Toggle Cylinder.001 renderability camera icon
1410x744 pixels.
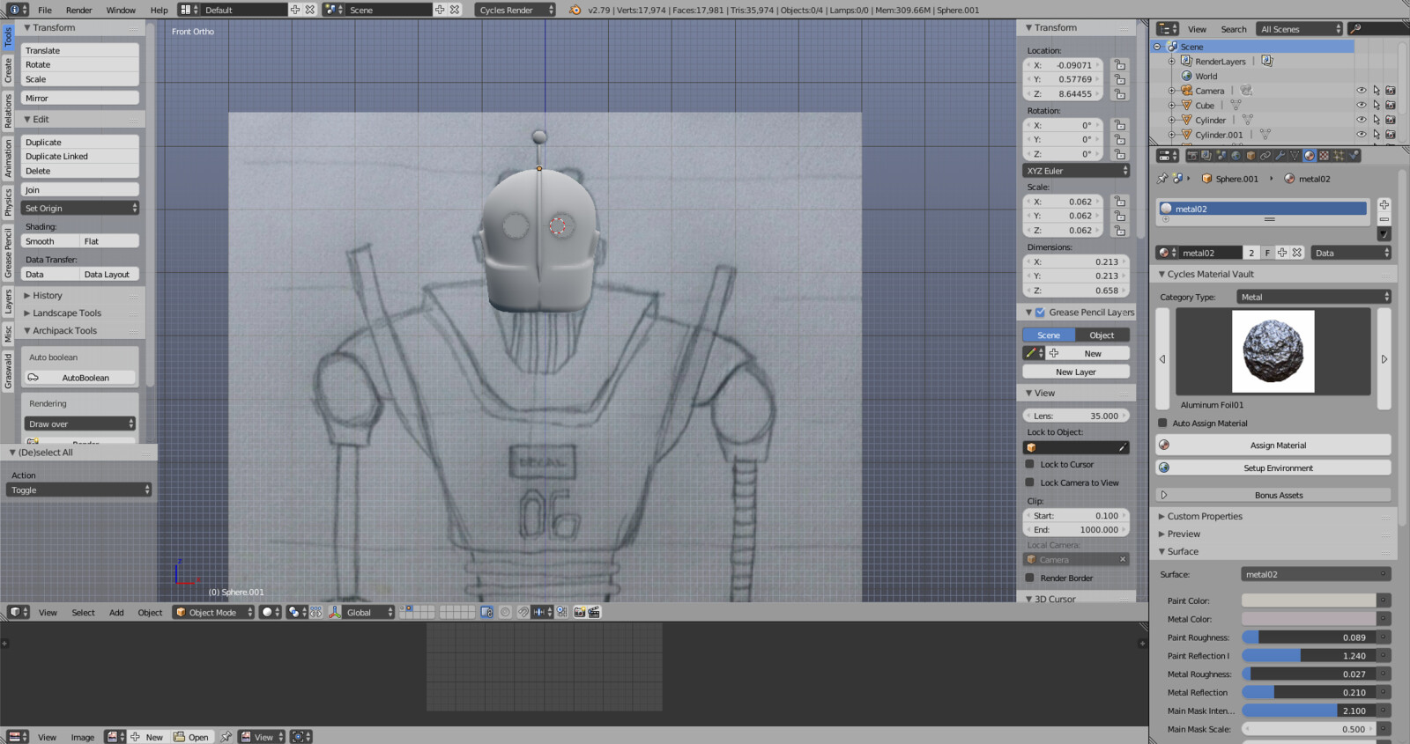tap(1390, 135)
